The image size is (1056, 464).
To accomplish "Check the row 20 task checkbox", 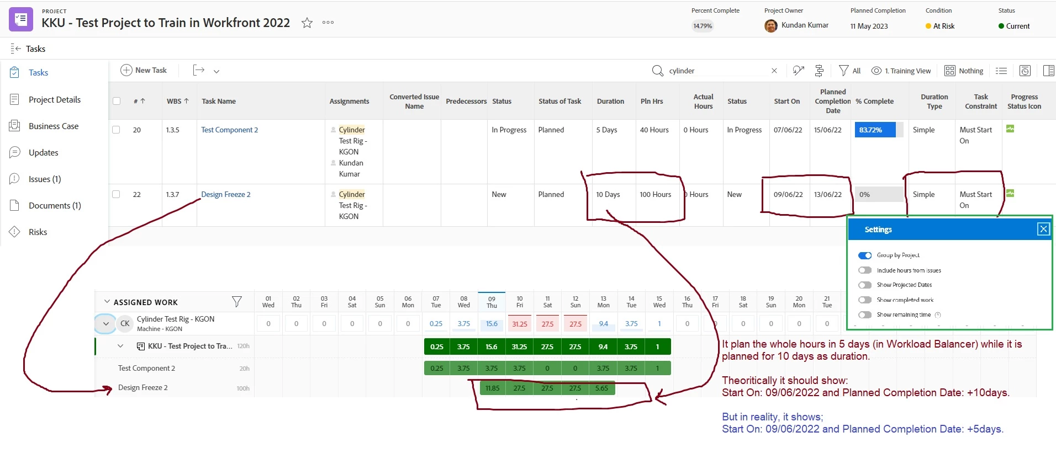I will tap(116, 130).
